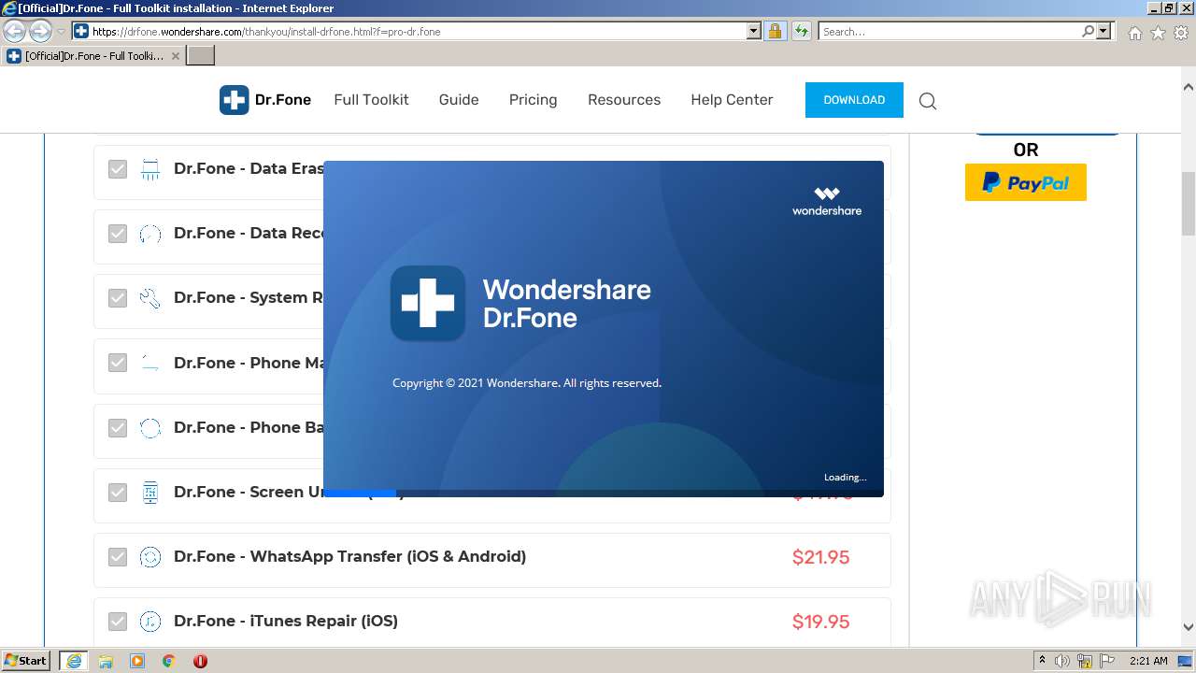The image size is (1196, 673).
Task: Click the taskbar clock showing 2:21 AM
Action: [x=1148, y=661]
